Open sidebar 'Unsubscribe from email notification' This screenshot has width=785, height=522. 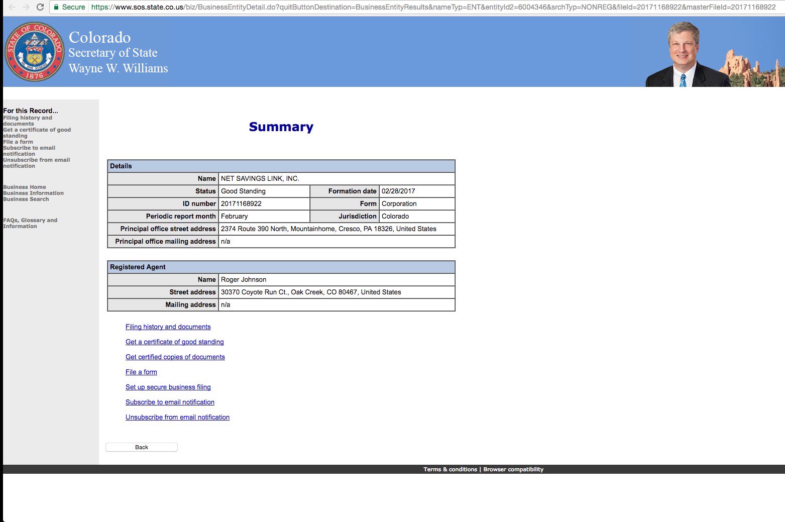coord(36,163)
